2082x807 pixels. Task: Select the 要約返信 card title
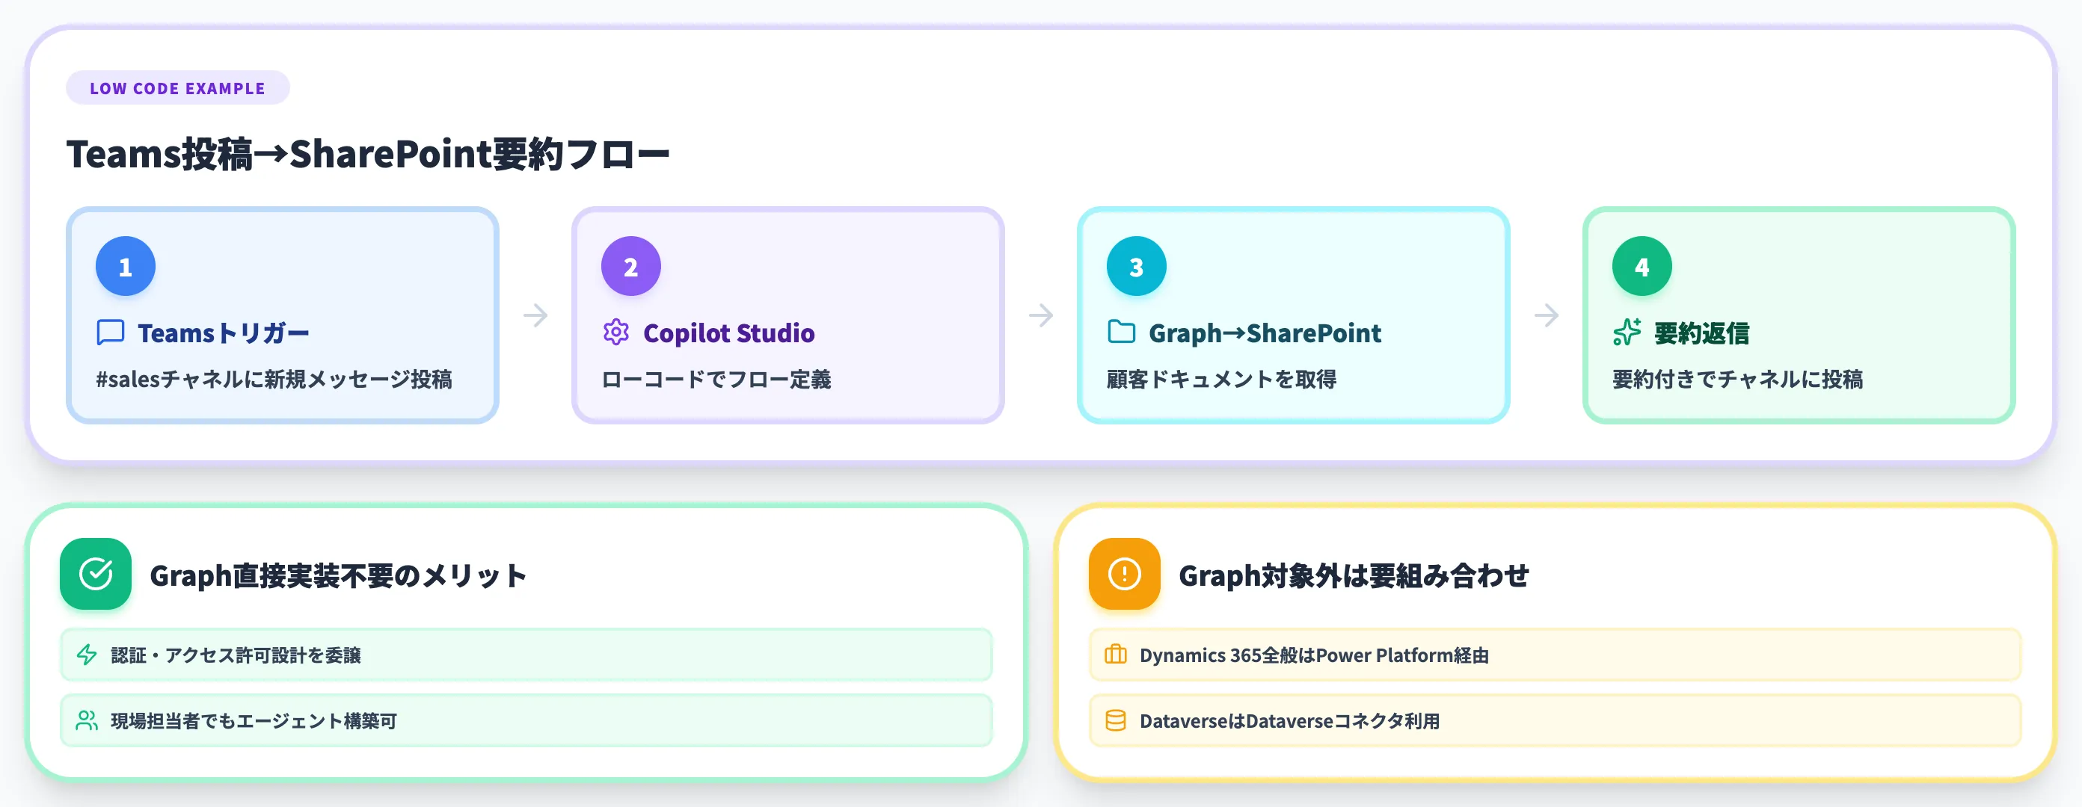[1701, 333]
